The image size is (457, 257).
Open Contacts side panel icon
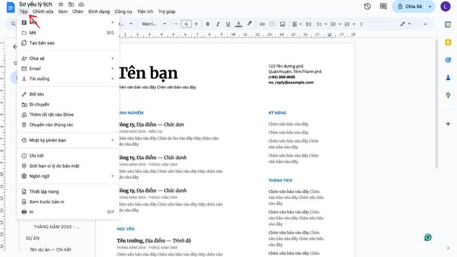pos(448,78)
